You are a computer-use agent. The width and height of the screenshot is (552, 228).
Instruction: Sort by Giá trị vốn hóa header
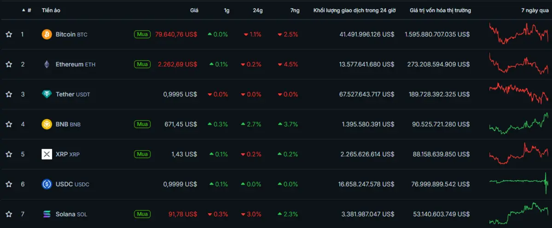pos(441,11)
